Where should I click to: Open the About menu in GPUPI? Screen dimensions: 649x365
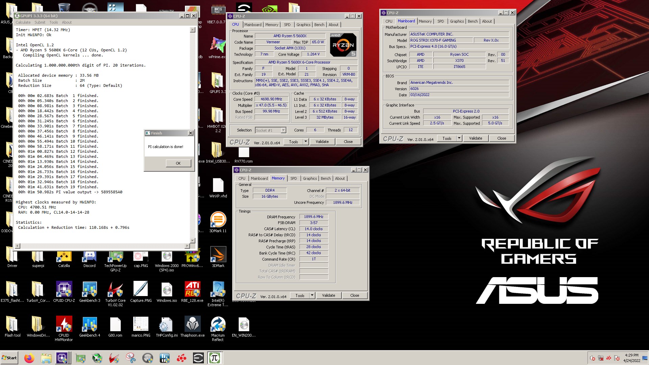pos(67,22)
